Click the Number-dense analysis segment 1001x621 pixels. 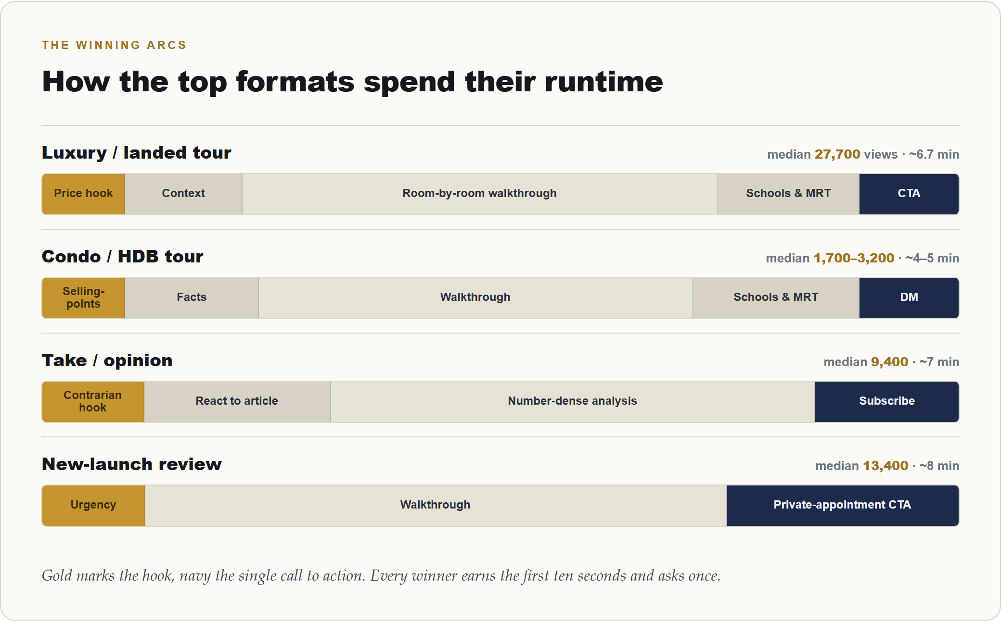573,401
